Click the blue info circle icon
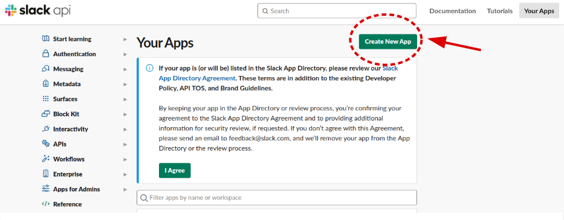Screen dimensions: 564x220 coord(149,68)
